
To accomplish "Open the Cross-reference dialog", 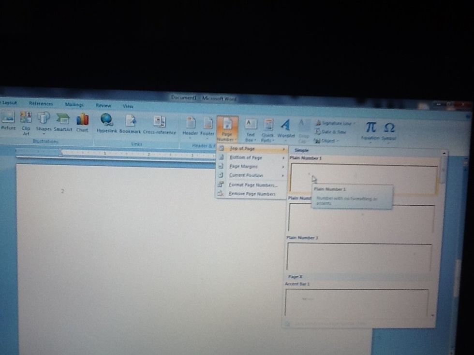I will coord(159,123).
